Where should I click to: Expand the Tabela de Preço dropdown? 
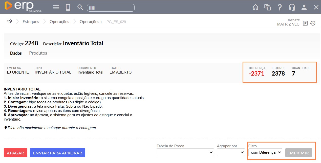185,152
